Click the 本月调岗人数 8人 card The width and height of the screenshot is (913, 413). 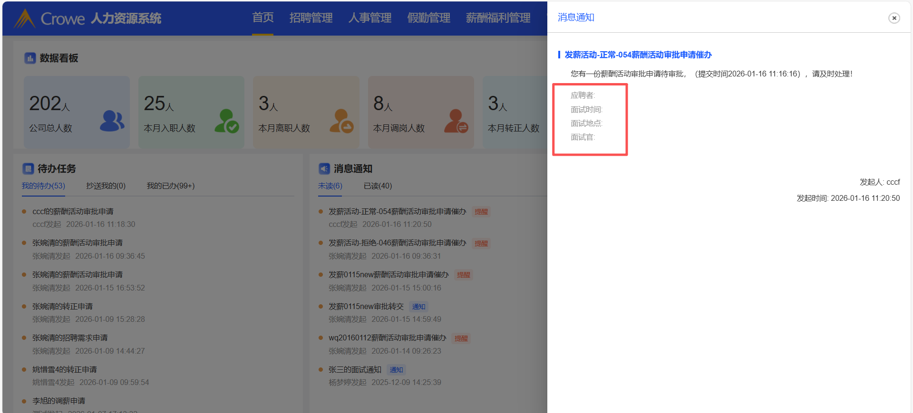coord(421,112)
